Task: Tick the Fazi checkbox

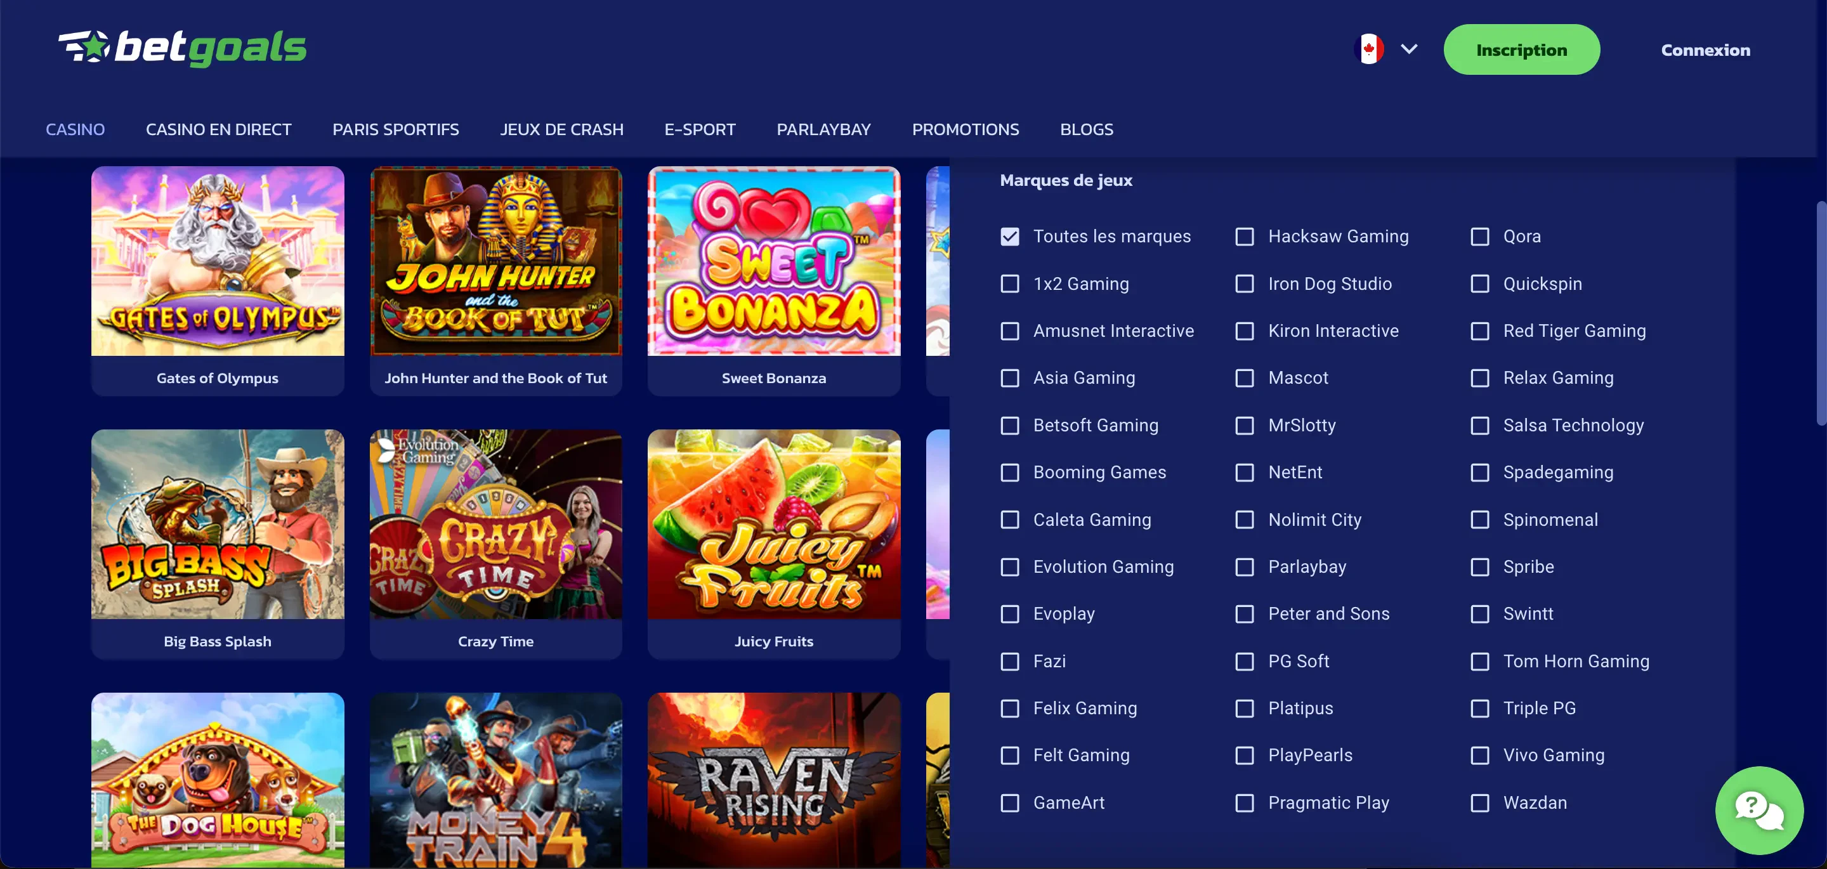Action: point(1010,661)
